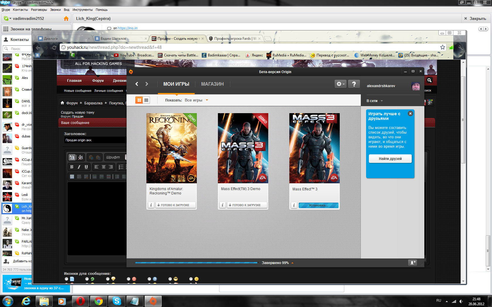The height and width of the screenshot is (307, 492).
Task: Download Kingdoms of Amalur Reckoning Demo
Action: (175, 205)
